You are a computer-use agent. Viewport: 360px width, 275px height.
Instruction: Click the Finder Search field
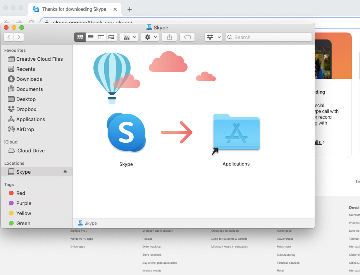269,37
